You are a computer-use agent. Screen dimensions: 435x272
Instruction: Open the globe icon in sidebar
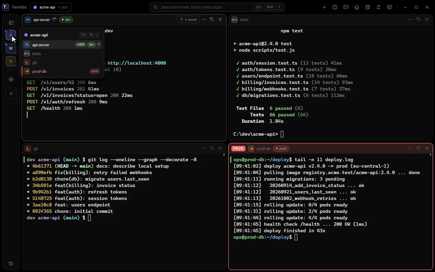tap(11, 80)
